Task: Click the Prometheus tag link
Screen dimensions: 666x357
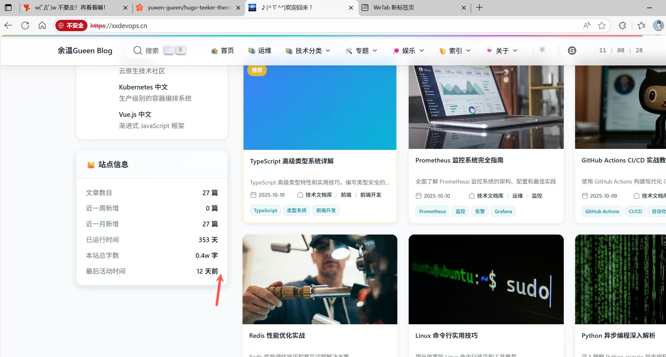Action: click(x=432, y=211)
